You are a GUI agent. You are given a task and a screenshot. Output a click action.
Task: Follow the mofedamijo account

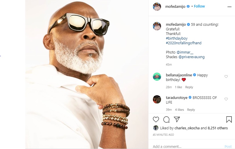click(x=199, y=6)
